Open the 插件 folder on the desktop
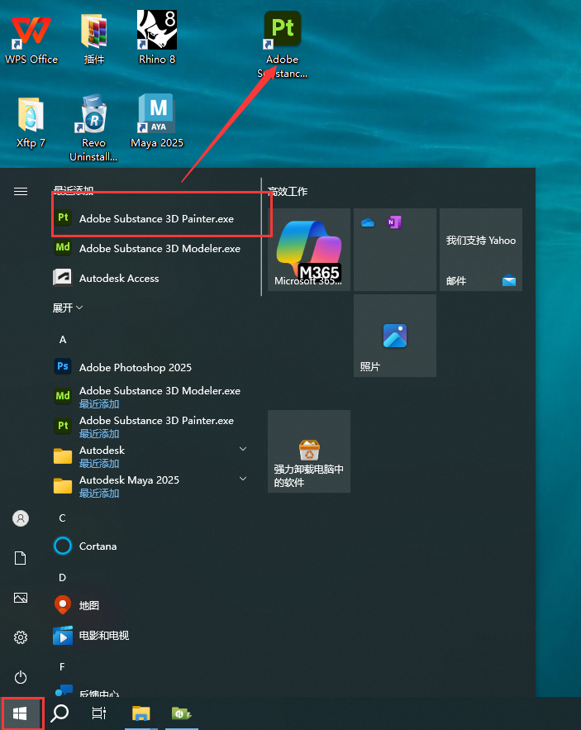Image resolution: width=581 pixels, height=730 pixels. (x=94, y=40)
